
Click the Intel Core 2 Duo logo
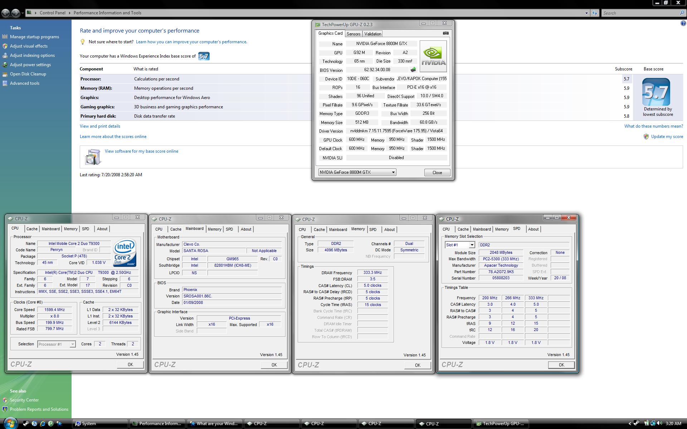125,253
